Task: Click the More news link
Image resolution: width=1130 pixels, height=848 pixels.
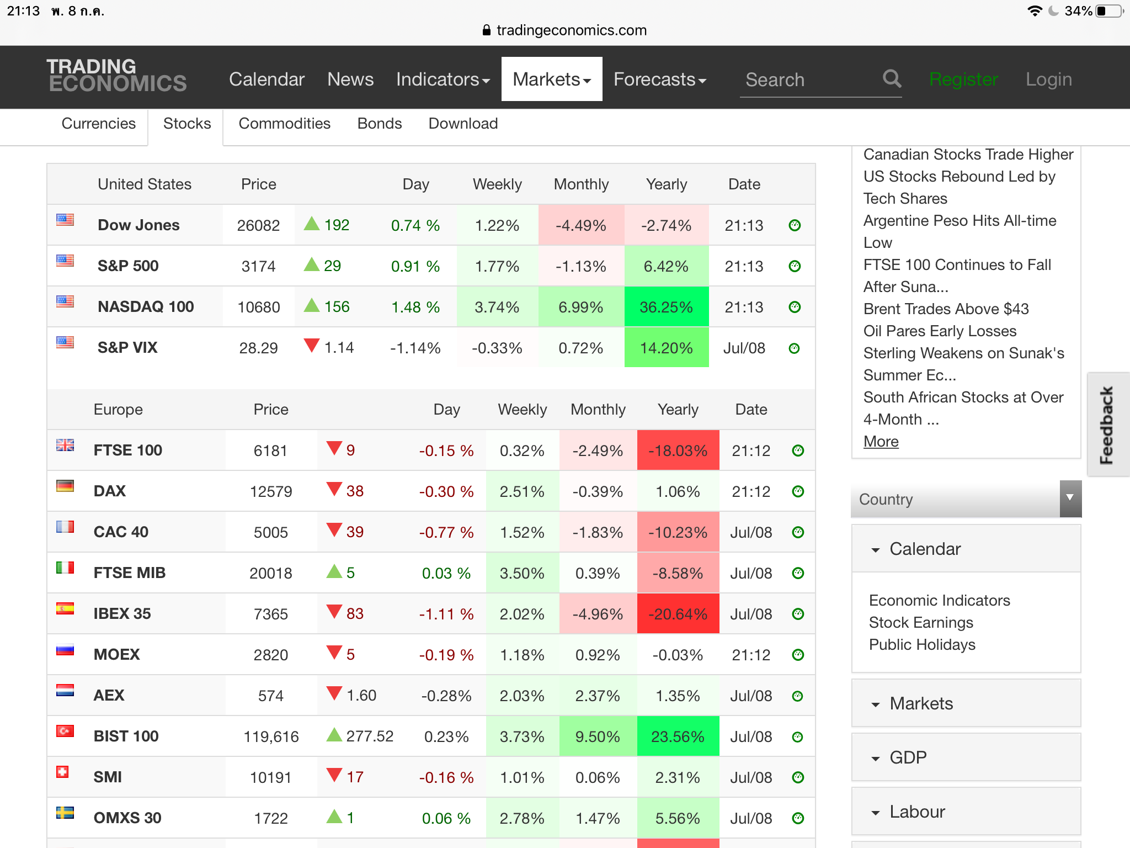Action: pos(881,442)
